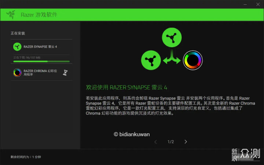Click the green branching arrow in the diagram
264x165 pixels.
click(x=172, y=57)
